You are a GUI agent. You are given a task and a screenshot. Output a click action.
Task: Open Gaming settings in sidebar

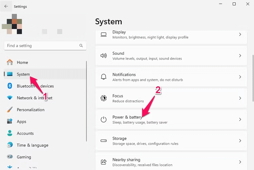coord(24,157)
